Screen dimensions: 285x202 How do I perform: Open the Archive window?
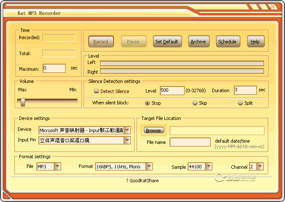(x=198, y=42)
